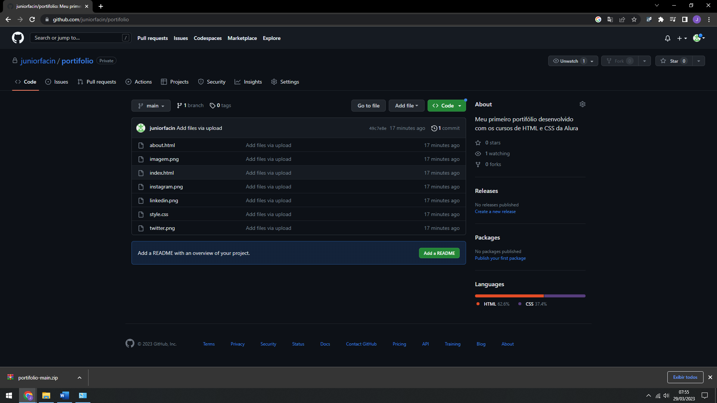Viewport: 717px width, 403px height.
Task: Click the juniorfacin commit avatar
Action: [141, 128]
